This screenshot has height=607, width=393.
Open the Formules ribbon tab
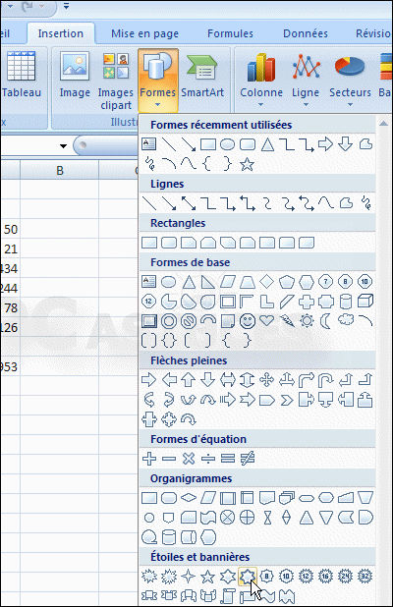click(230, 33)
